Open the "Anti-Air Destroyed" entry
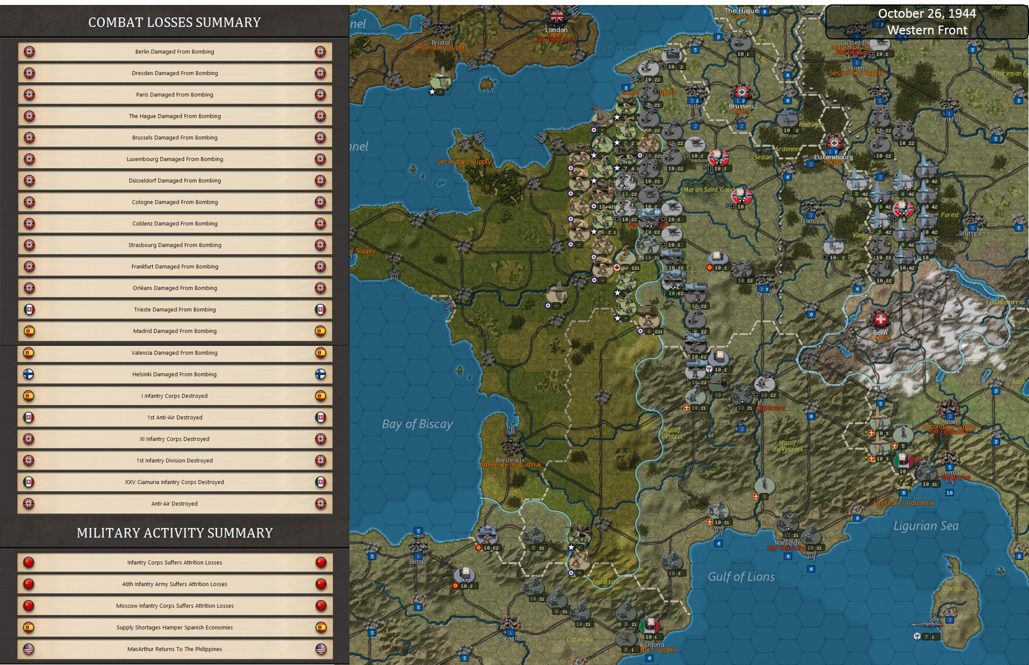This screenshot has width=1029, height=665. click(175, 504)
